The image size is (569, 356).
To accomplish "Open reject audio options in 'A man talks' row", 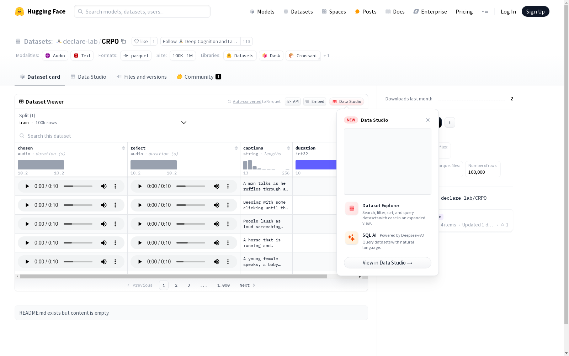I will point(228,186).
